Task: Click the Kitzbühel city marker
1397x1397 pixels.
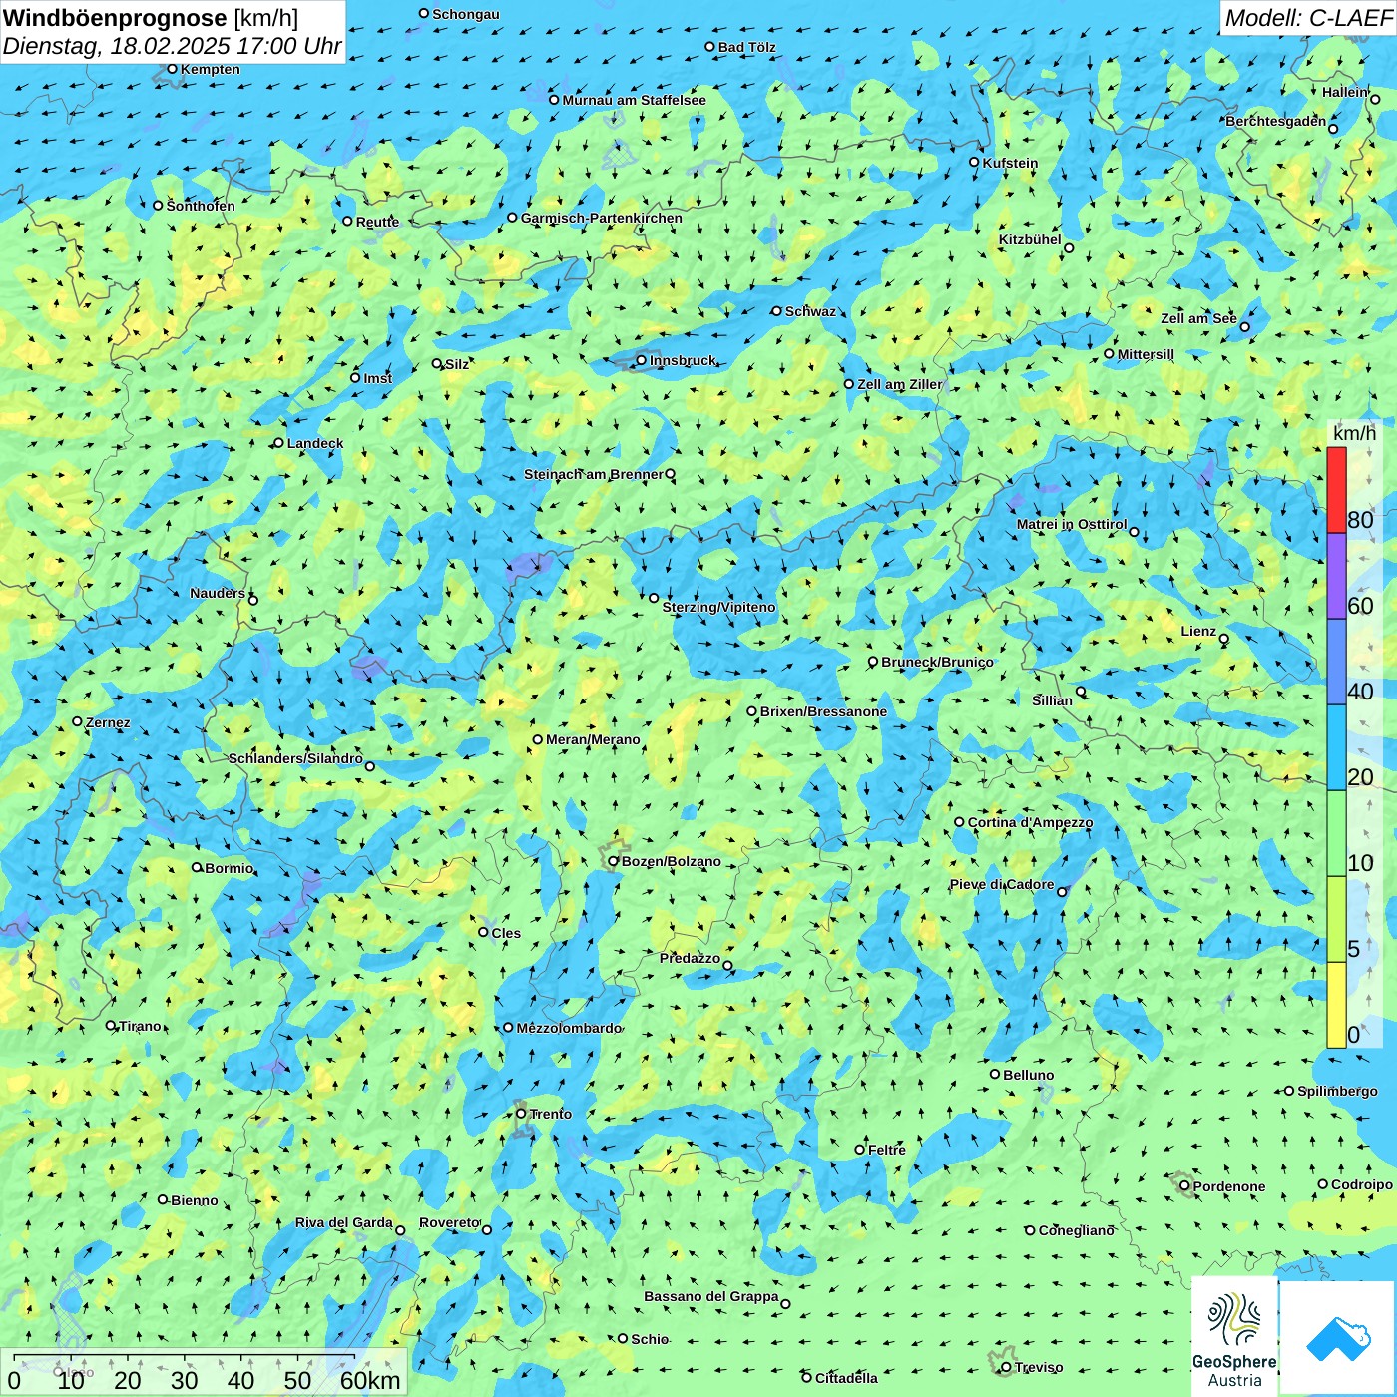Action: pyautogui.click(x=1069, y=248)
